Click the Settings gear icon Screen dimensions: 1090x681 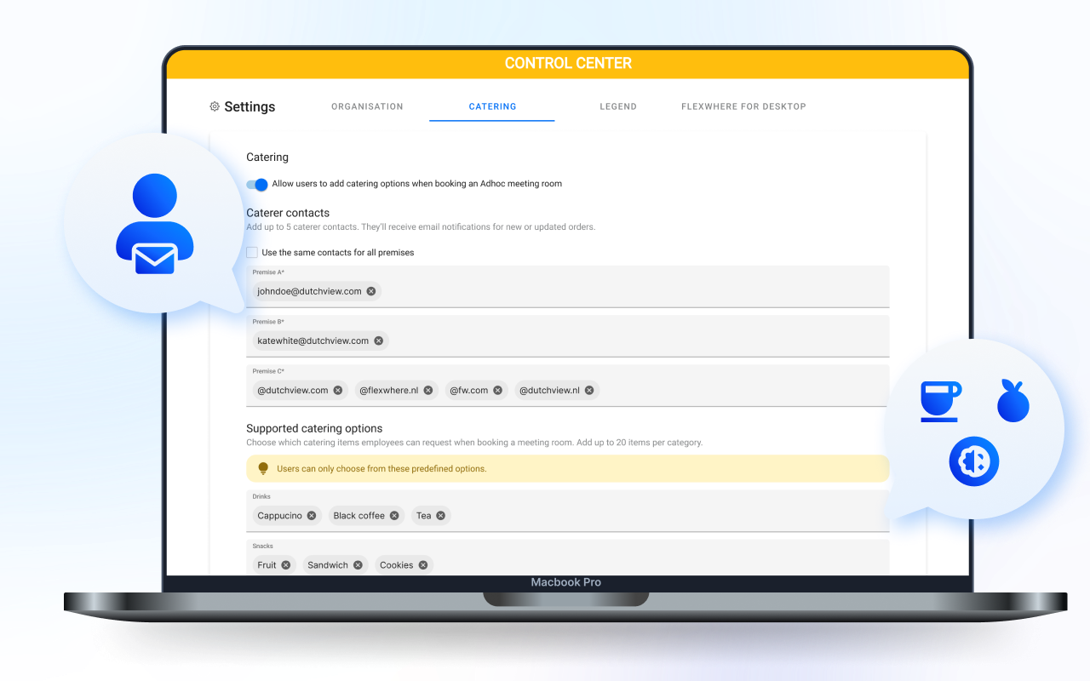215,107
